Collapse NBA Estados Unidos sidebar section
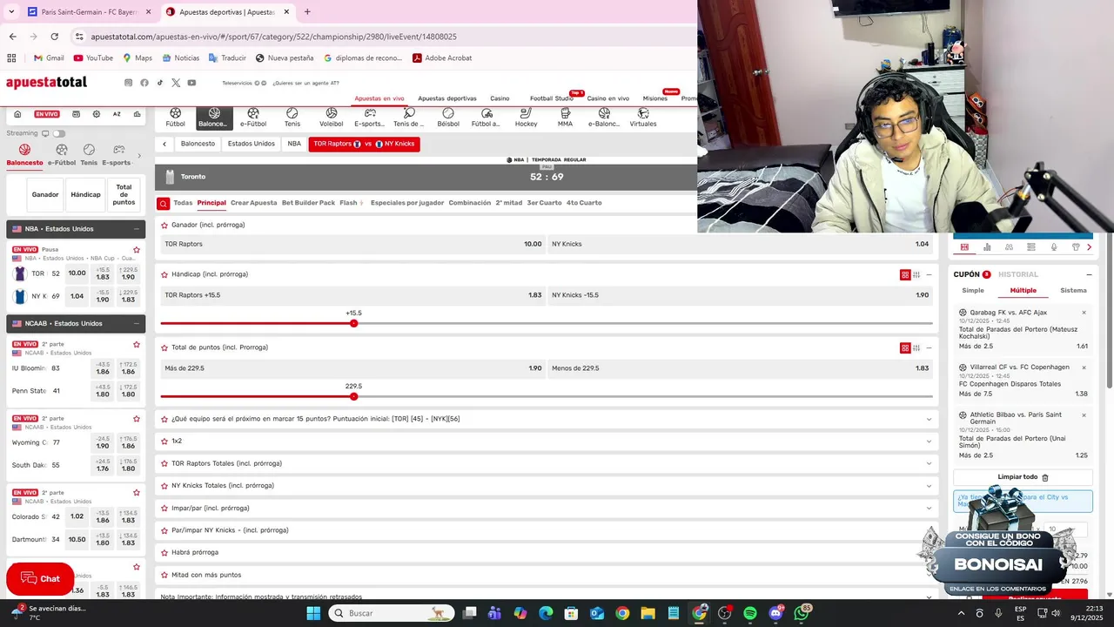1114x627 pixels. pyautogui.click(x=137, y=229)
